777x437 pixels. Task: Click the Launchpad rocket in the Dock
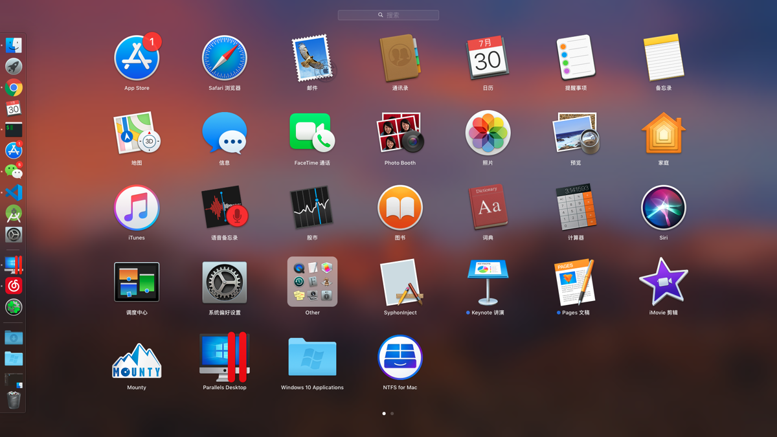(x=14, y=66)
